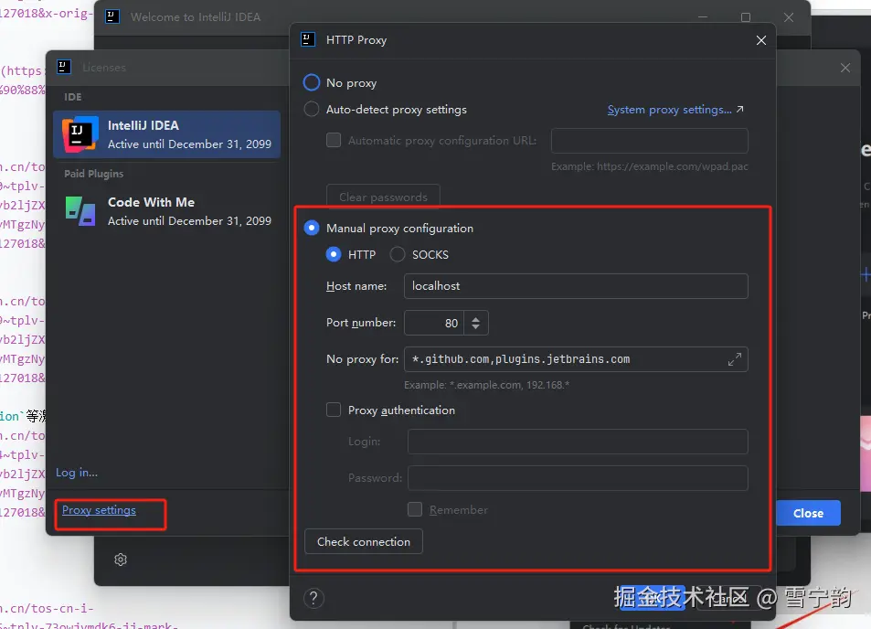Select the No proxy radio button
871x629 pixels.
(x=311, y=83)
